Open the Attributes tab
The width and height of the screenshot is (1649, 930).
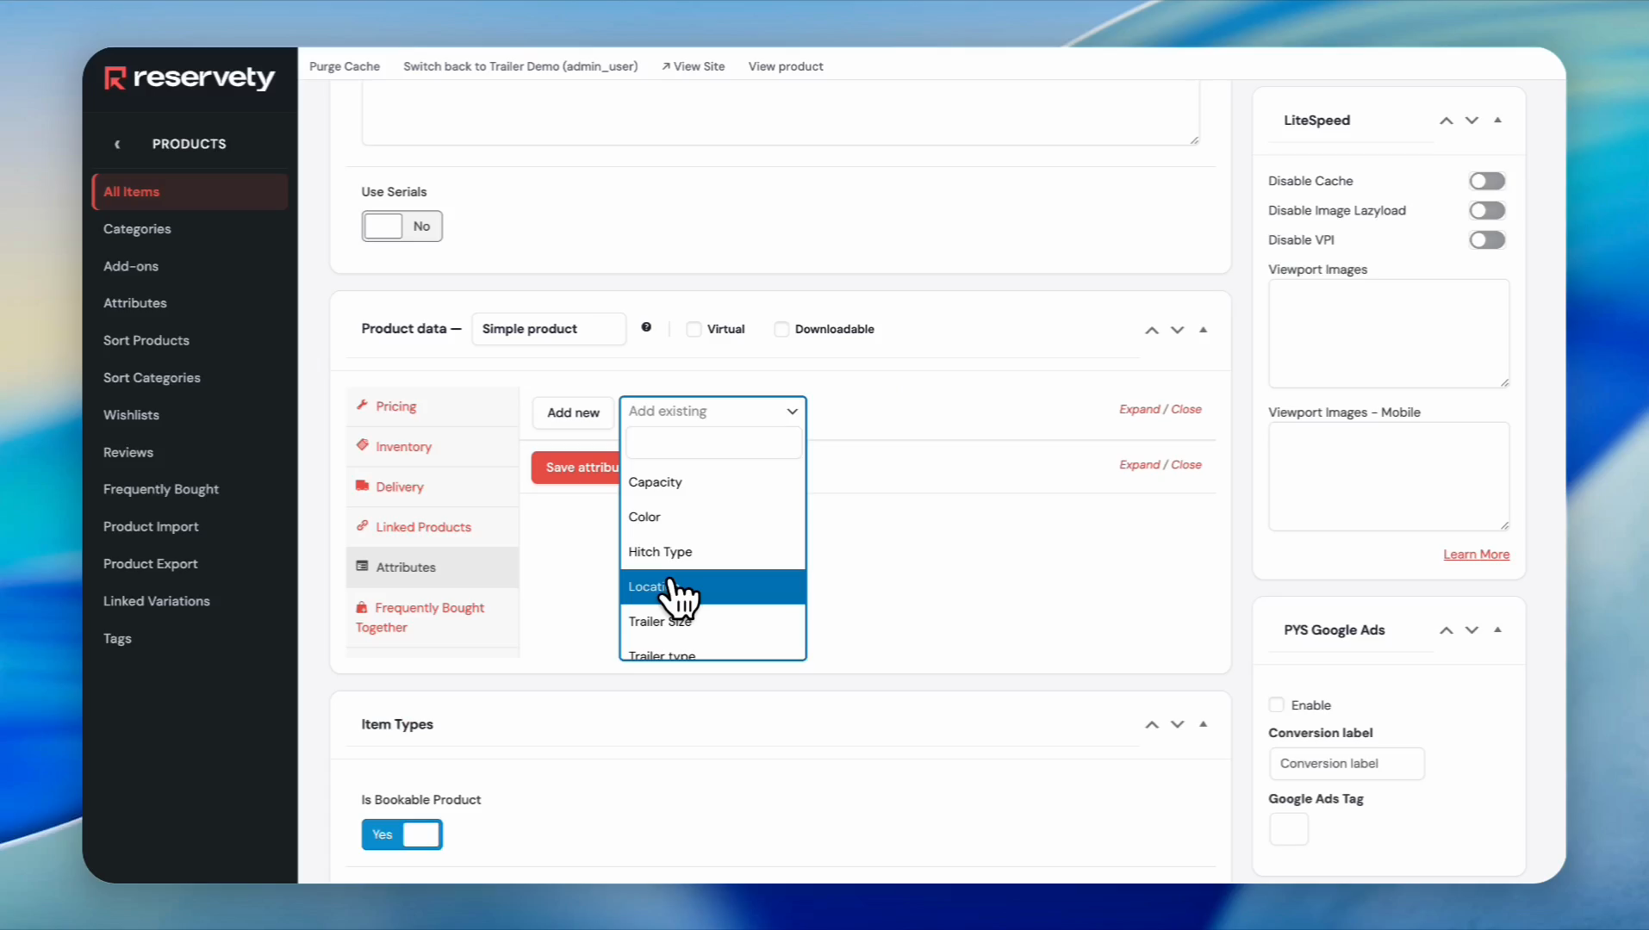tap(432, 567)
